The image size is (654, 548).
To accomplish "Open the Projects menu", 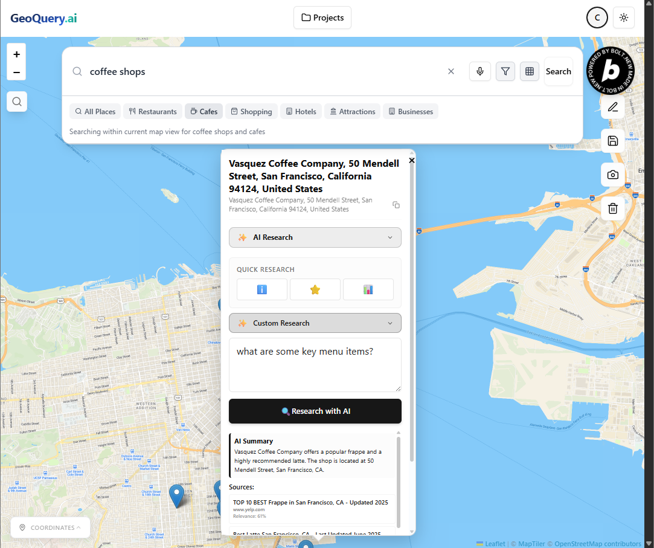I will pos(322,18).
